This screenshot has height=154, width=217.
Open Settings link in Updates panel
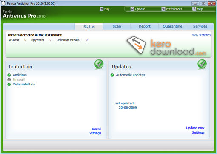point(198,132)
